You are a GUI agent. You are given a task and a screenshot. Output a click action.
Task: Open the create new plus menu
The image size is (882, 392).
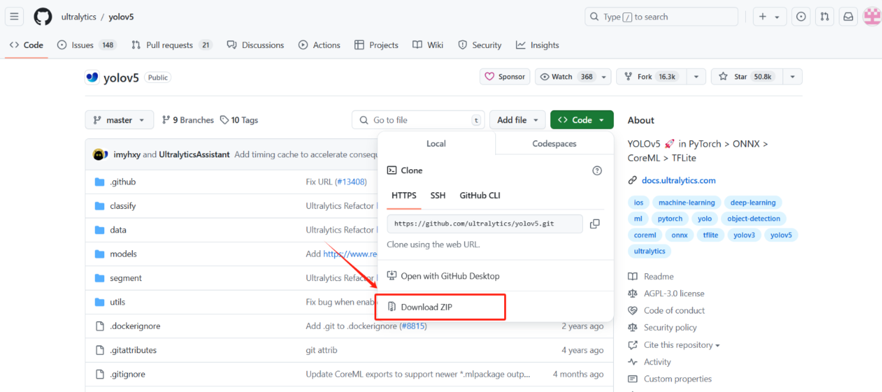tap(769, 17)
